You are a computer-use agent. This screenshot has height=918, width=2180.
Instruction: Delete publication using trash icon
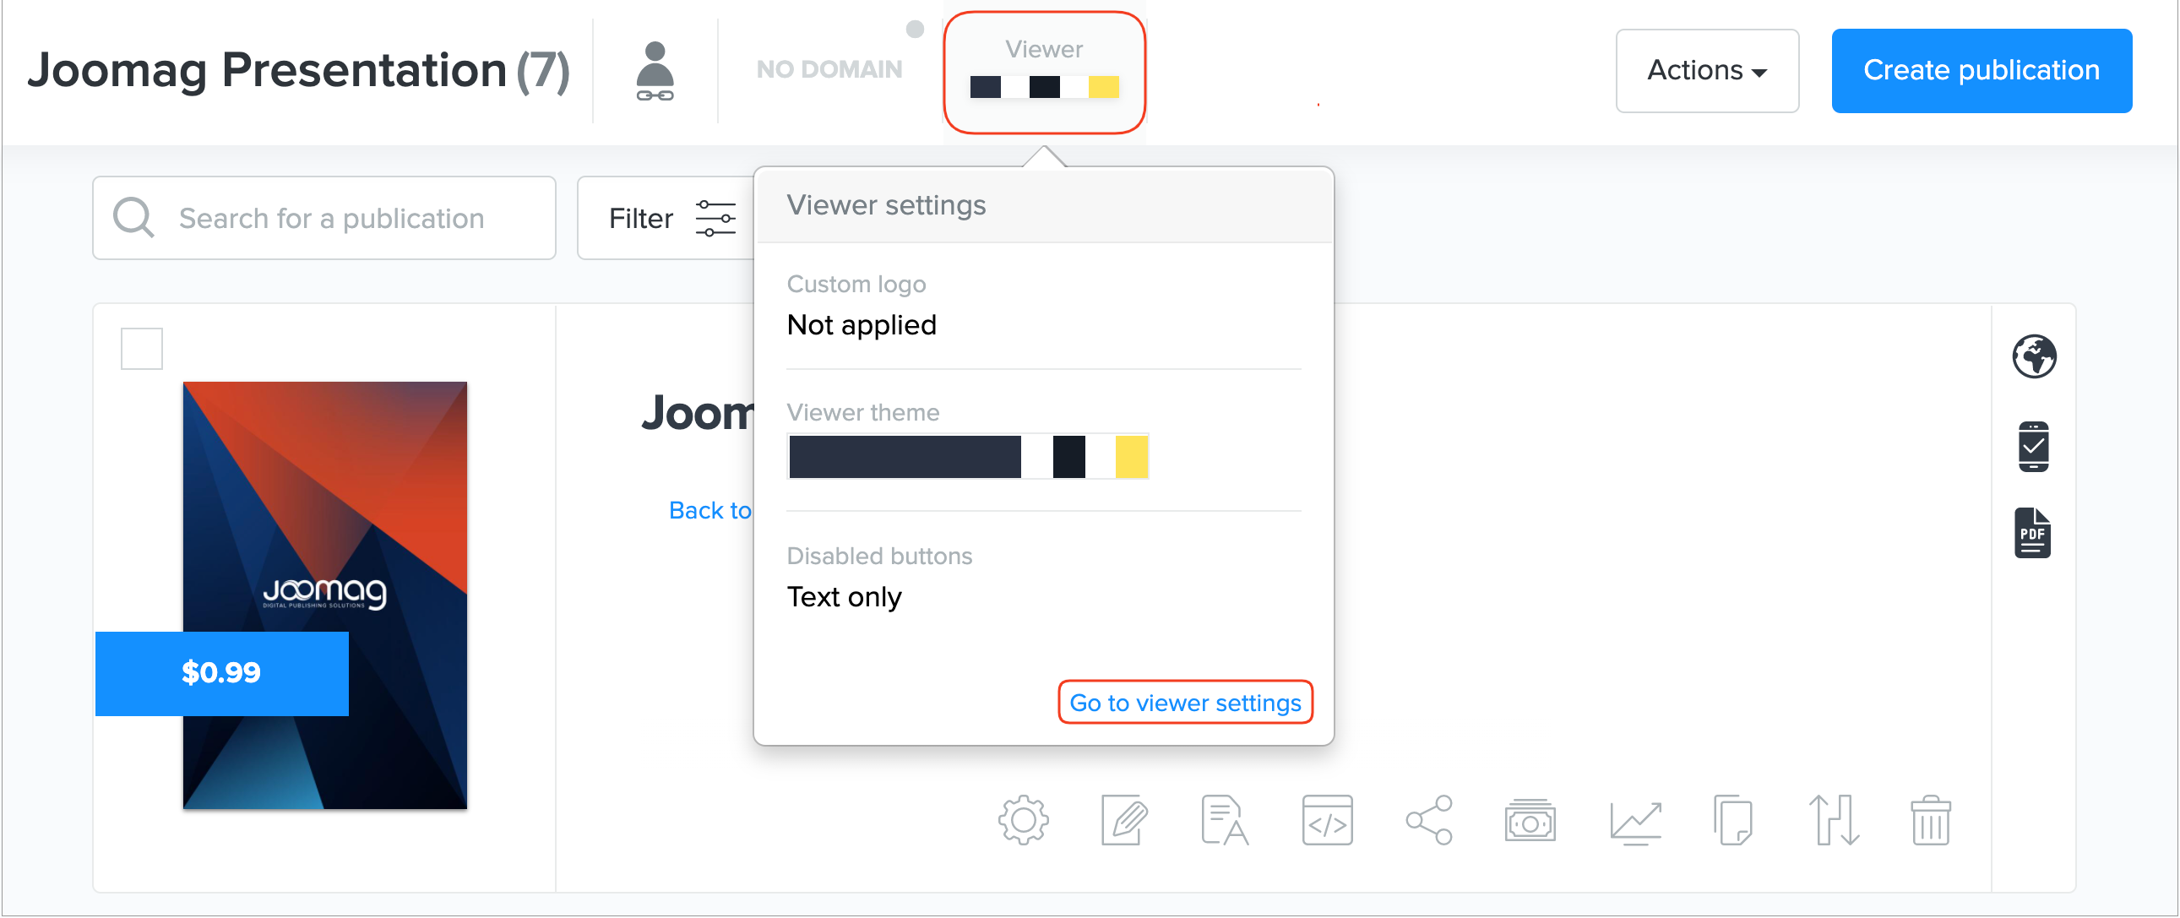point(1929,819)
